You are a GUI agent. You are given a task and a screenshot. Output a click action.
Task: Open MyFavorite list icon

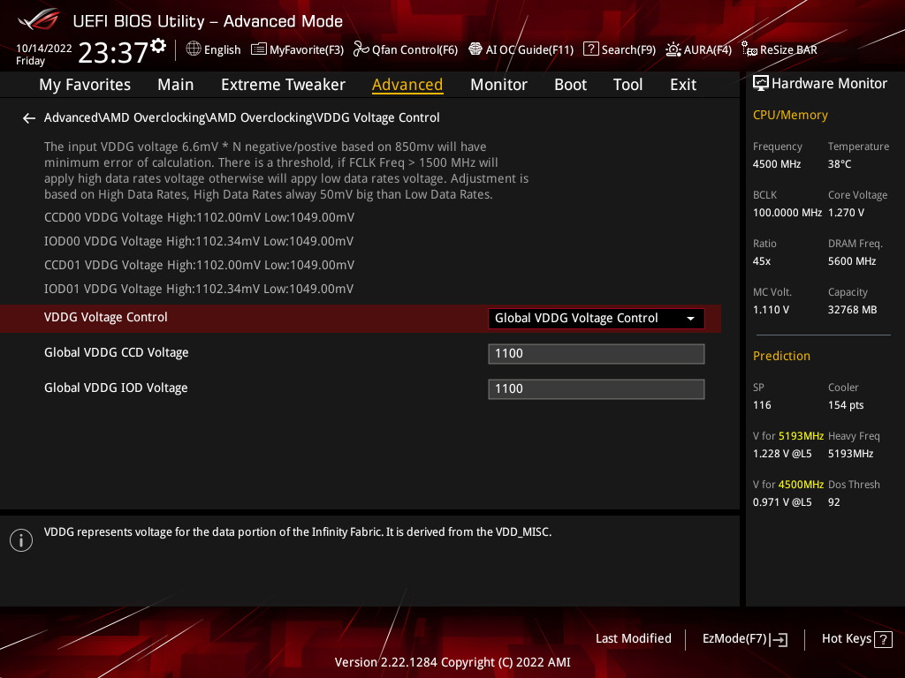pyautogui.click(x=259, y=49)
